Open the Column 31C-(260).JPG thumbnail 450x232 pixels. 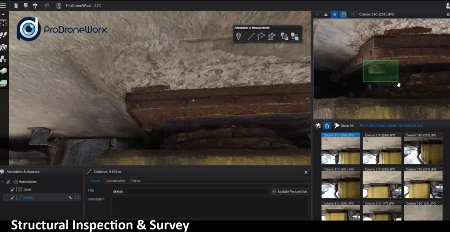click(x=381, y=150)
